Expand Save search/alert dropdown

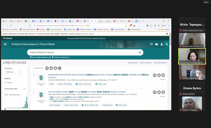[x=161, y=63]
